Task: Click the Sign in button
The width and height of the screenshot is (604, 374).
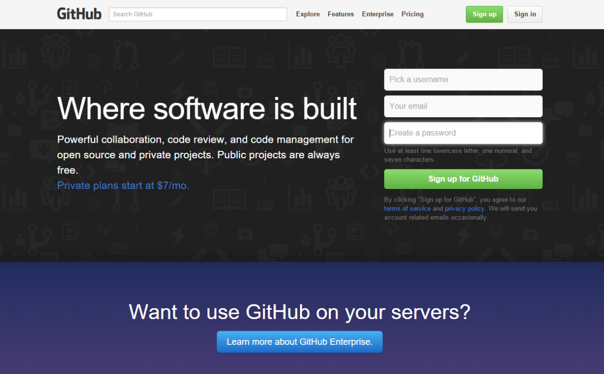Action: tap(524, 14)
